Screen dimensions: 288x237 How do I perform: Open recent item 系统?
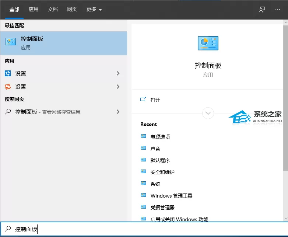[x=155, y=184]
